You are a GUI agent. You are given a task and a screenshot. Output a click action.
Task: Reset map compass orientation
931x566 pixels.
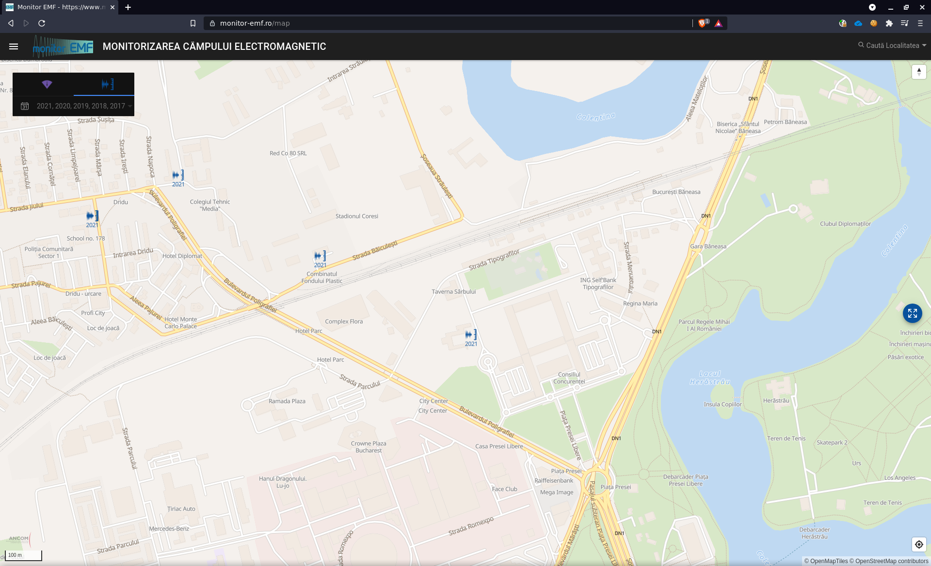919,72
